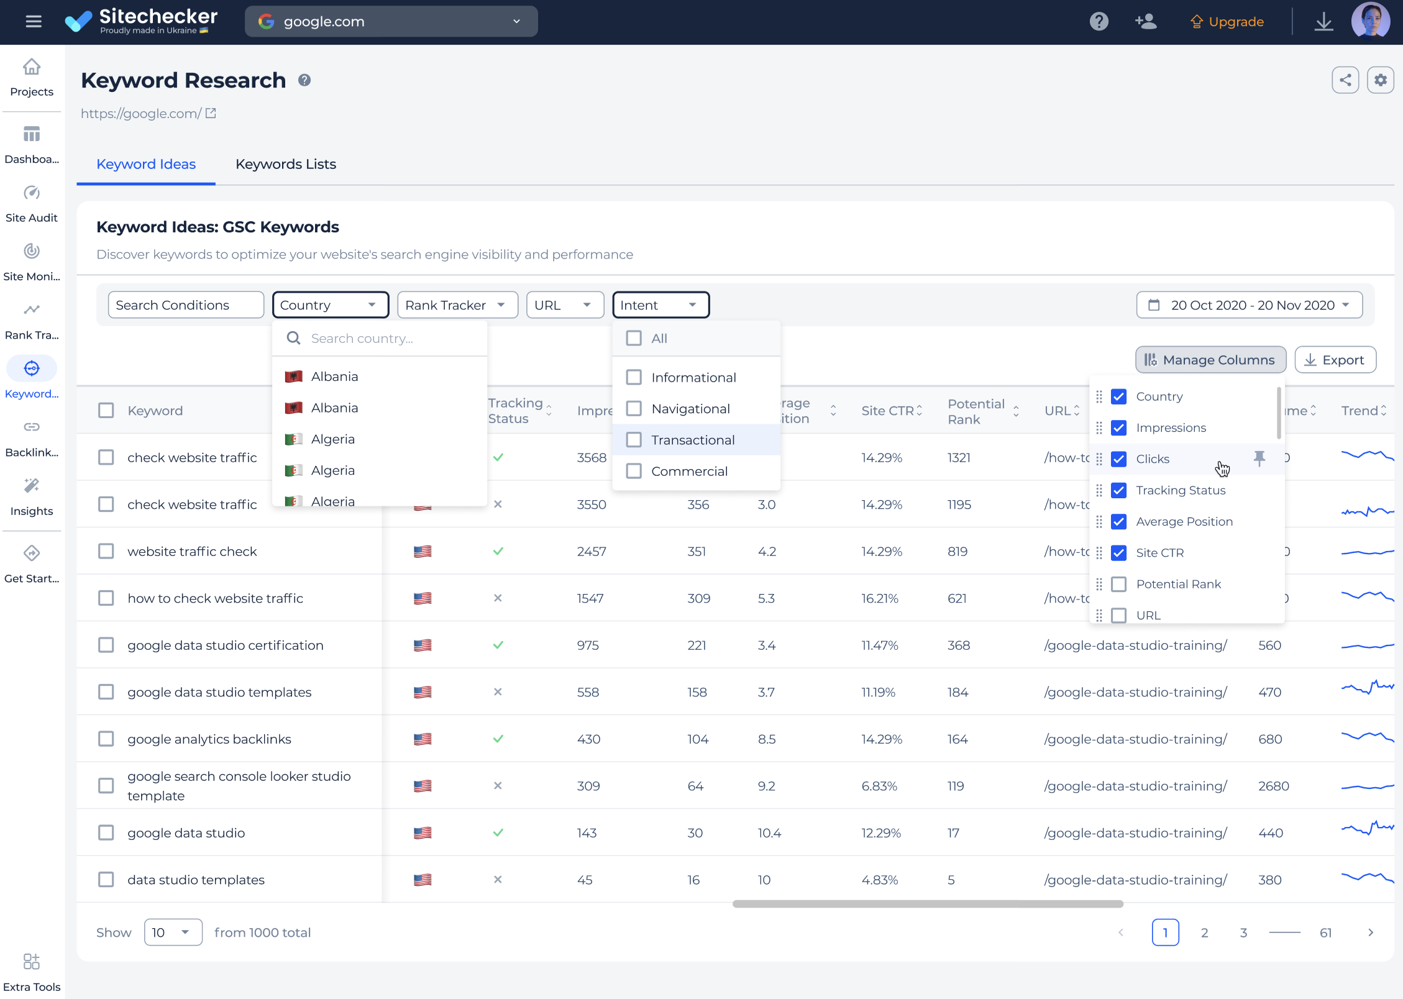Click the columns panel vertical scrollbar

(1279, 413)
